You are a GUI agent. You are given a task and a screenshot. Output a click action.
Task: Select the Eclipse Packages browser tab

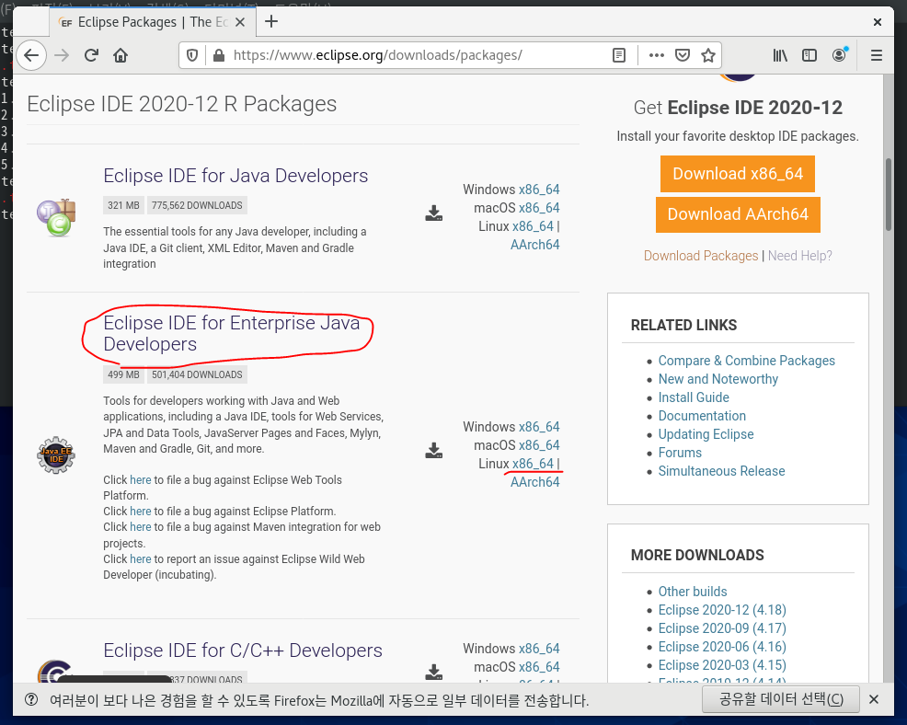153,22
